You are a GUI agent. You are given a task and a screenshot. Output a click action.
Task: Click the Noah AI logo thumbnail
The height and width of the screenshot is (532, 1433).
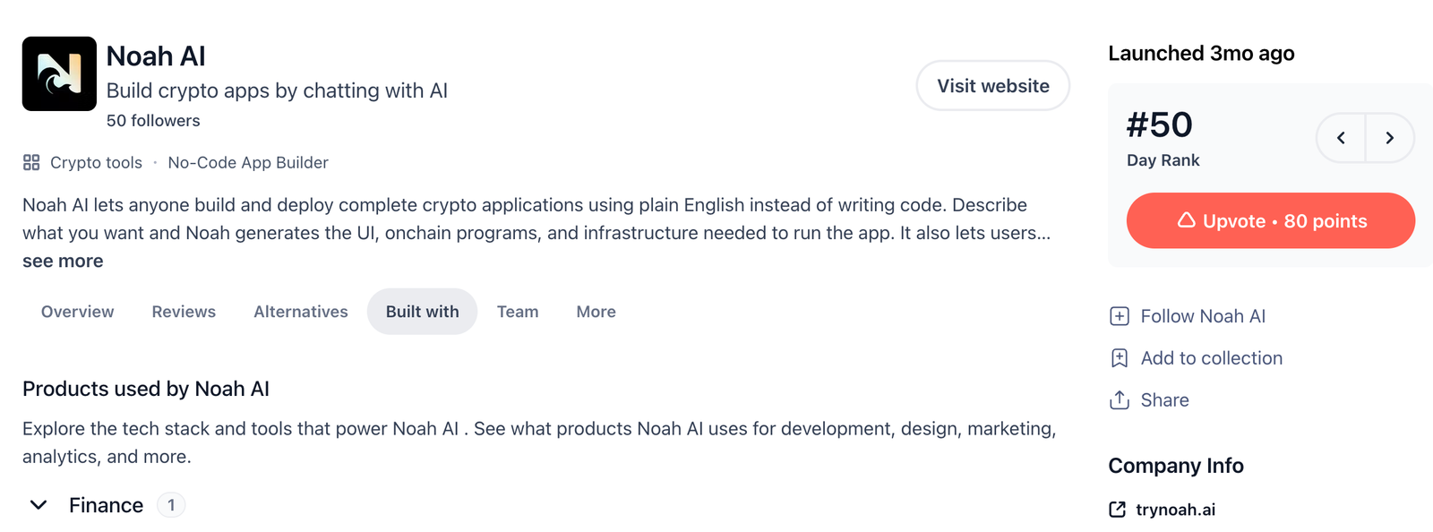[x=59, y=73]
